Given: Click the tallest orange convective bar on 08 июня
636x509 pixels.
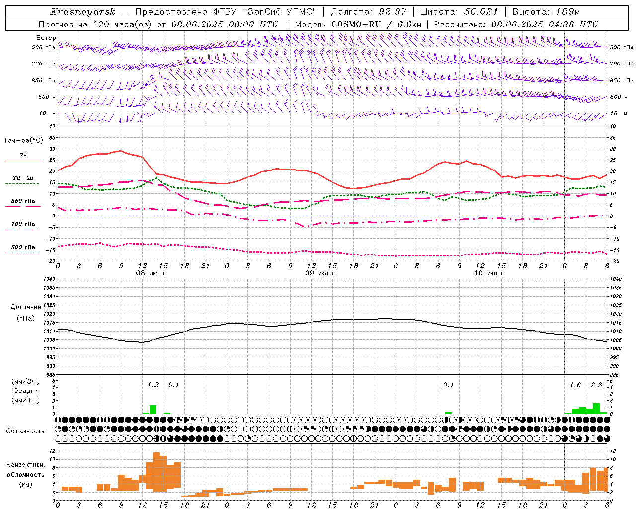Looking at the screenshot, I should [157, 472].
